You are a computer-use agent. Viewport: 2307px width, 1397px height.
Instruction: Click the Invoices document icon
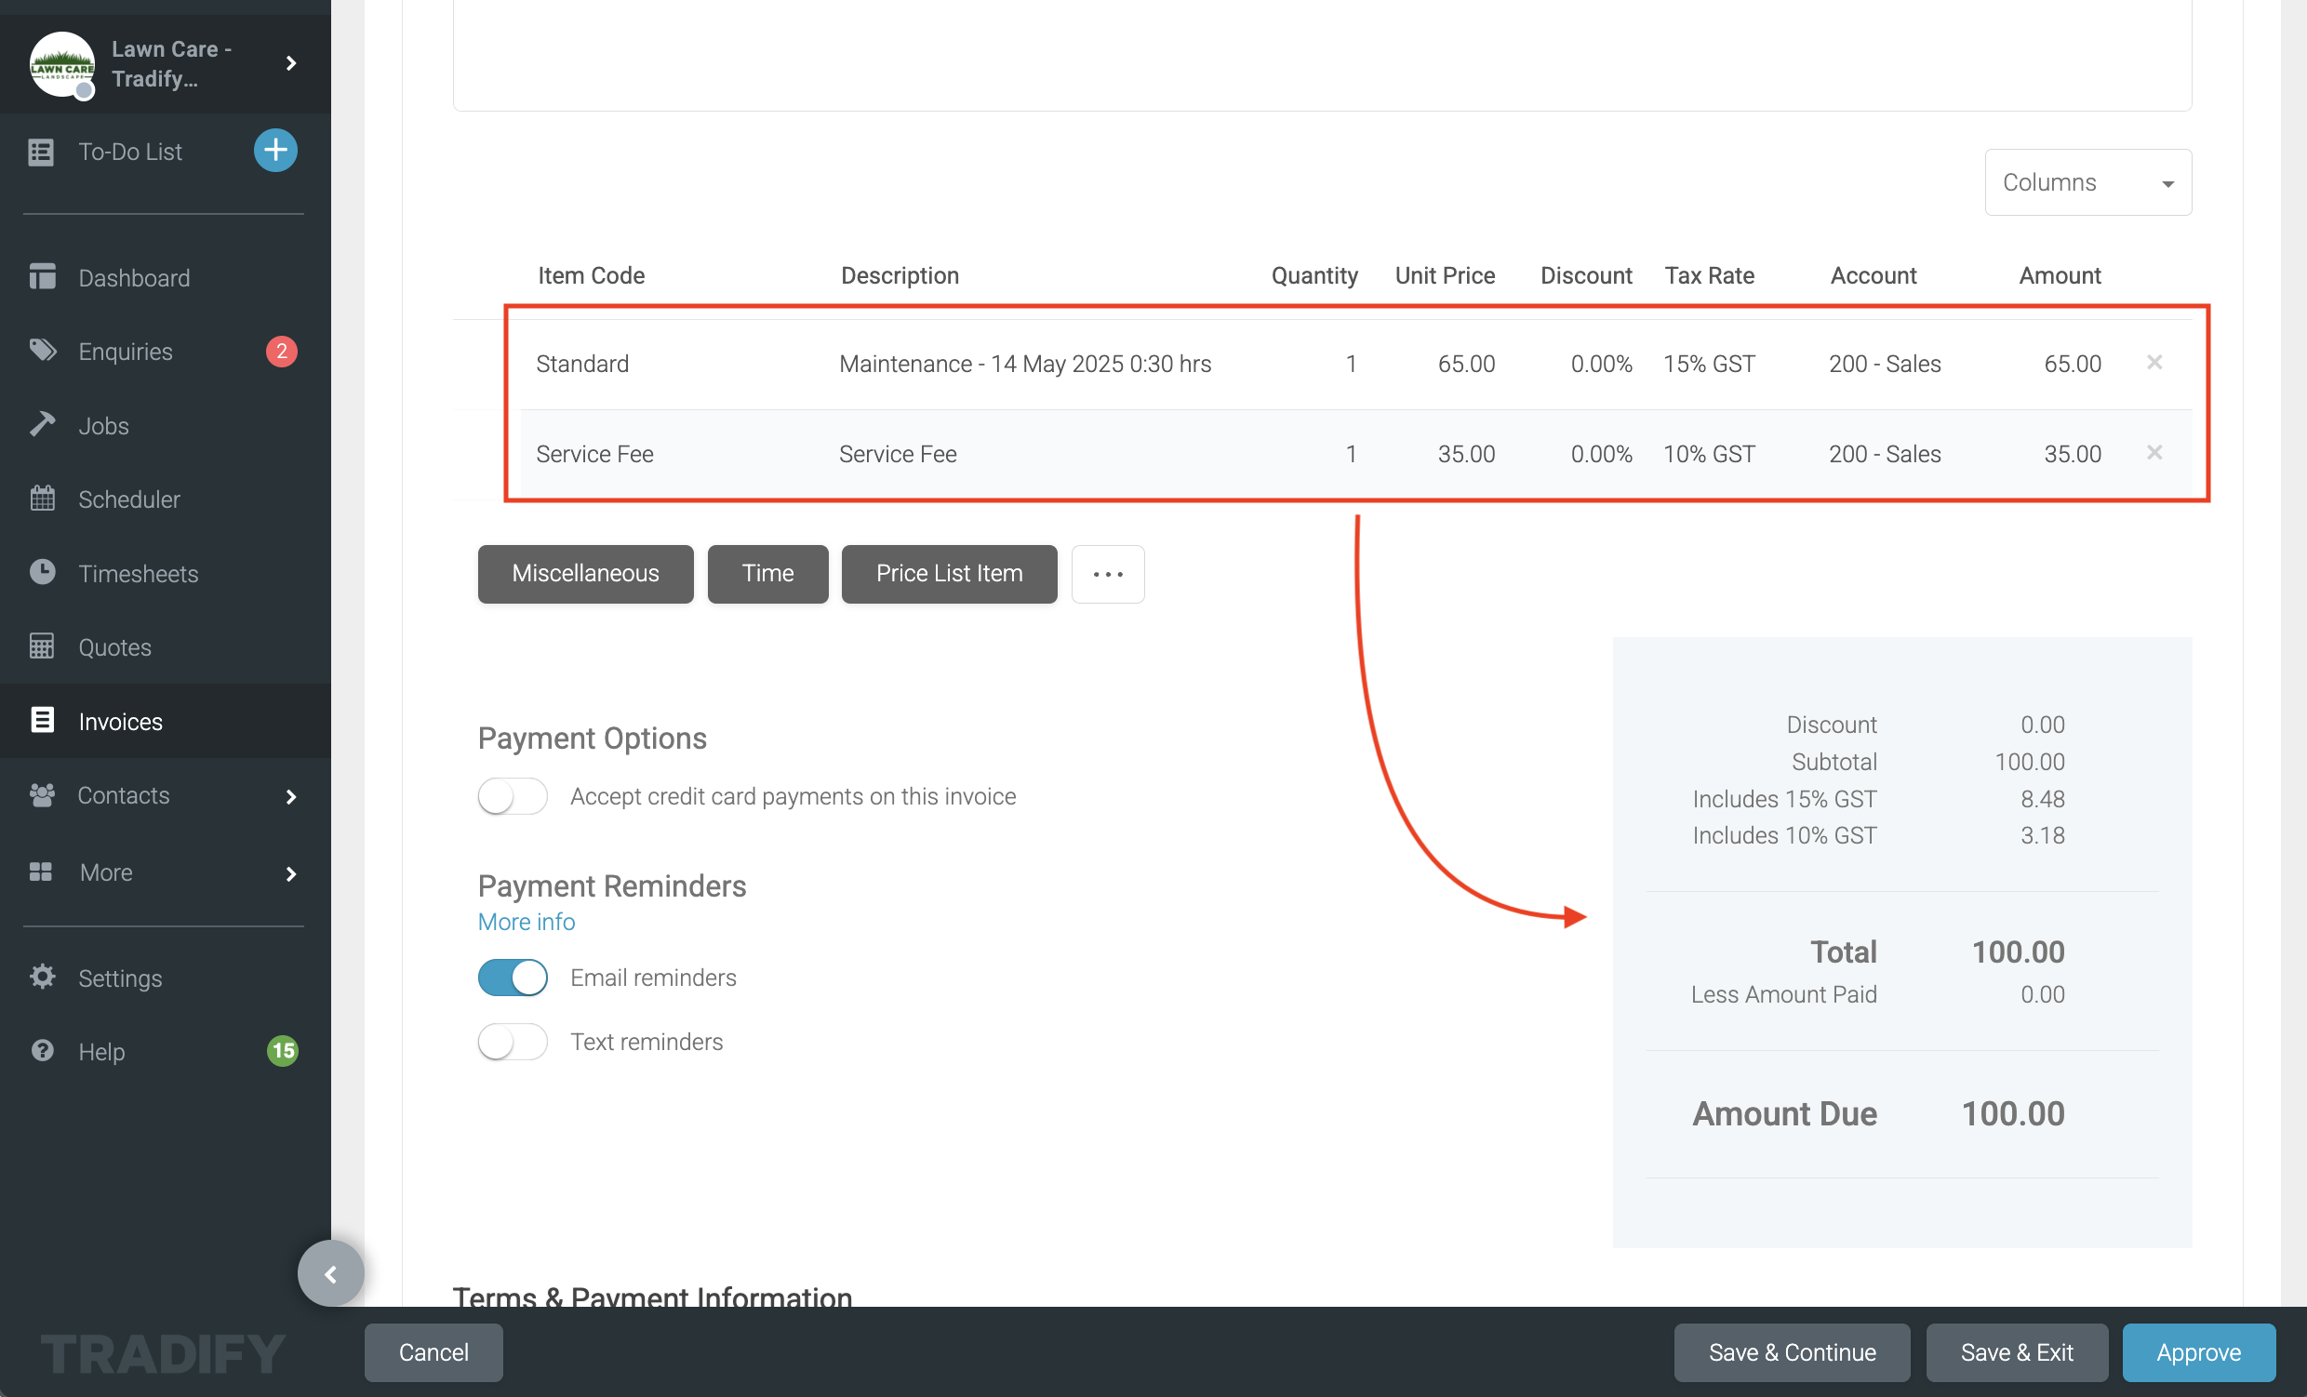pos(42,720)
